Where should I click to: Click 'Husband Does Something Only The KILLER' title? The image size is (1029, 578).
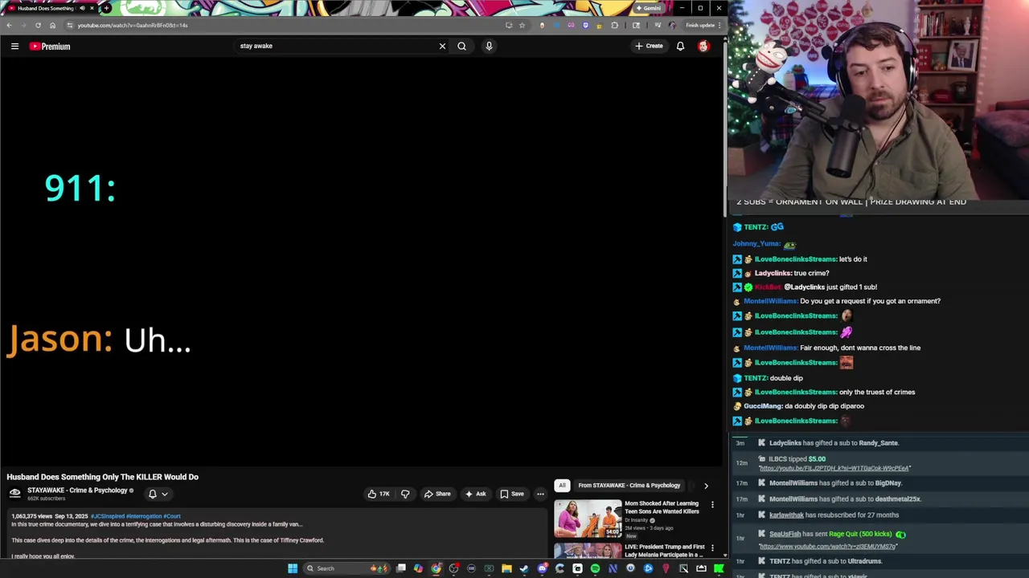click(102, 477)
